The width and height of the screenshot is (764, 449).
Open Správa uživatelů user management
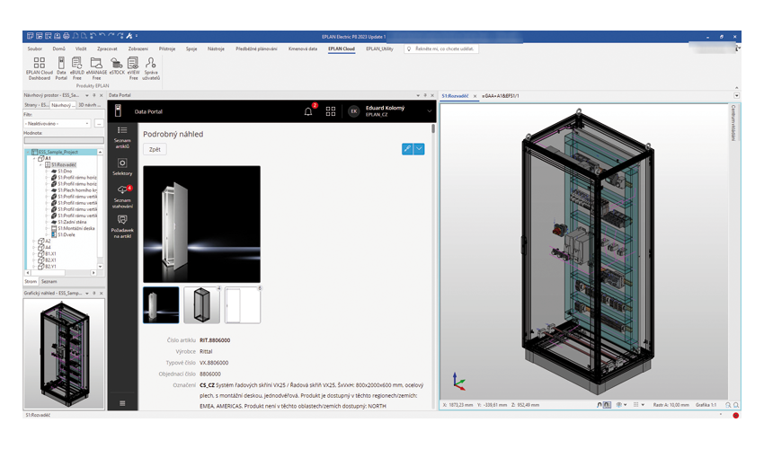(x=151, y=68)
